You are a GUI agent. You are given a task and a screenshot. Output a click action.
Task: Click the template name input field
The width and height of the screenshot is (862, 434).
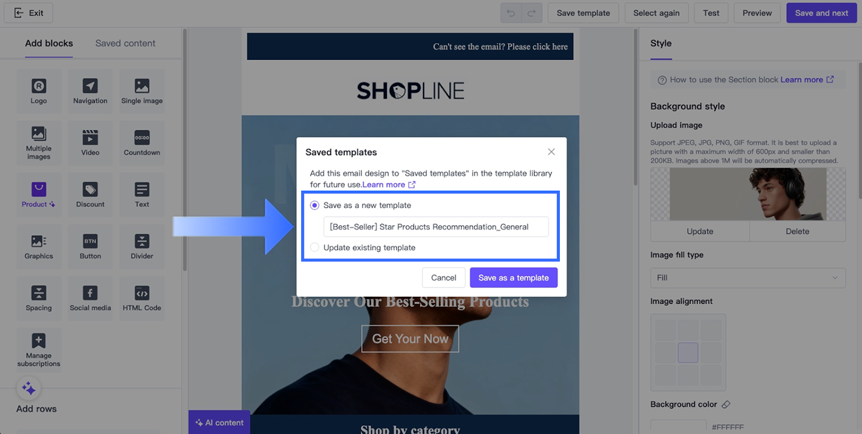436,227
